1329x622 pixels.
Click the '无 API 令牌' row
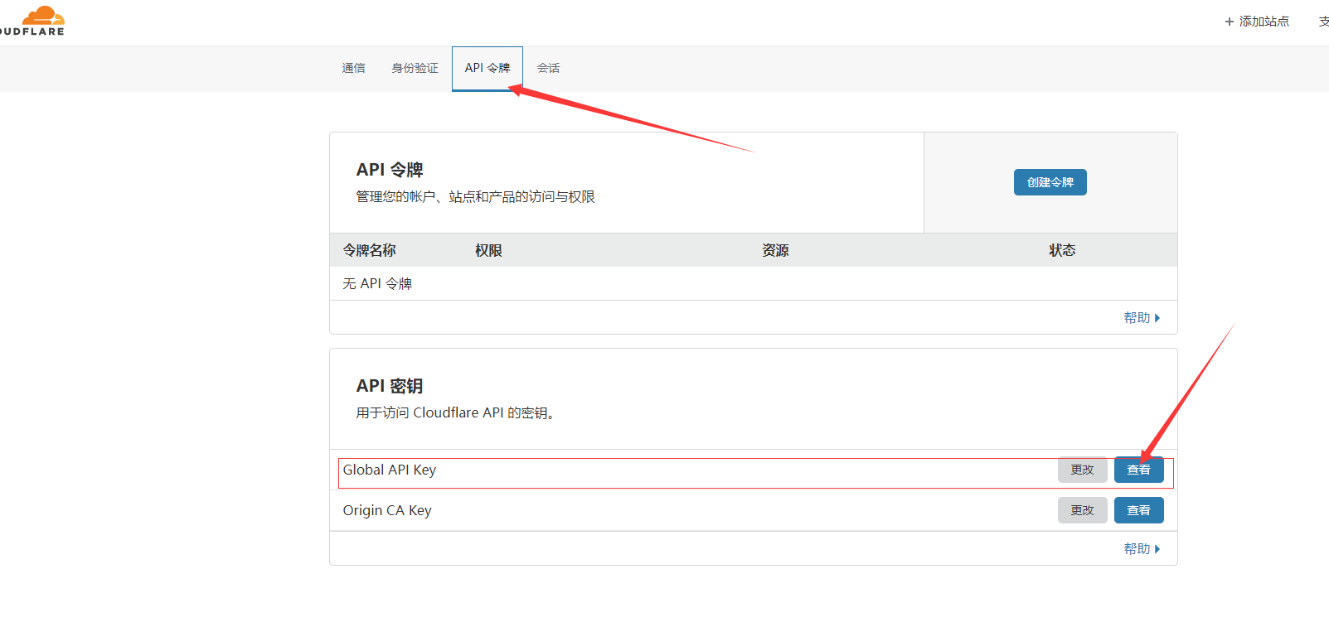tap(754, 283)
